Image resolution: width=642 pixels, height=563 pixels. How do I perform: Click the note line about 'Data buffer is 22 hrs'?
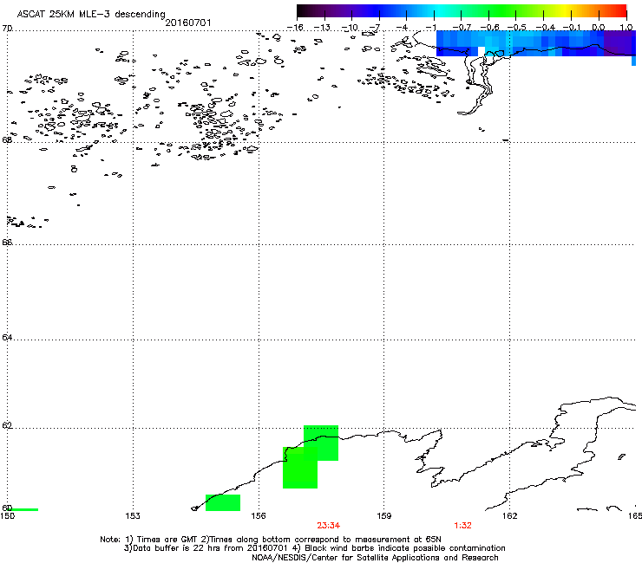(314, 548)
